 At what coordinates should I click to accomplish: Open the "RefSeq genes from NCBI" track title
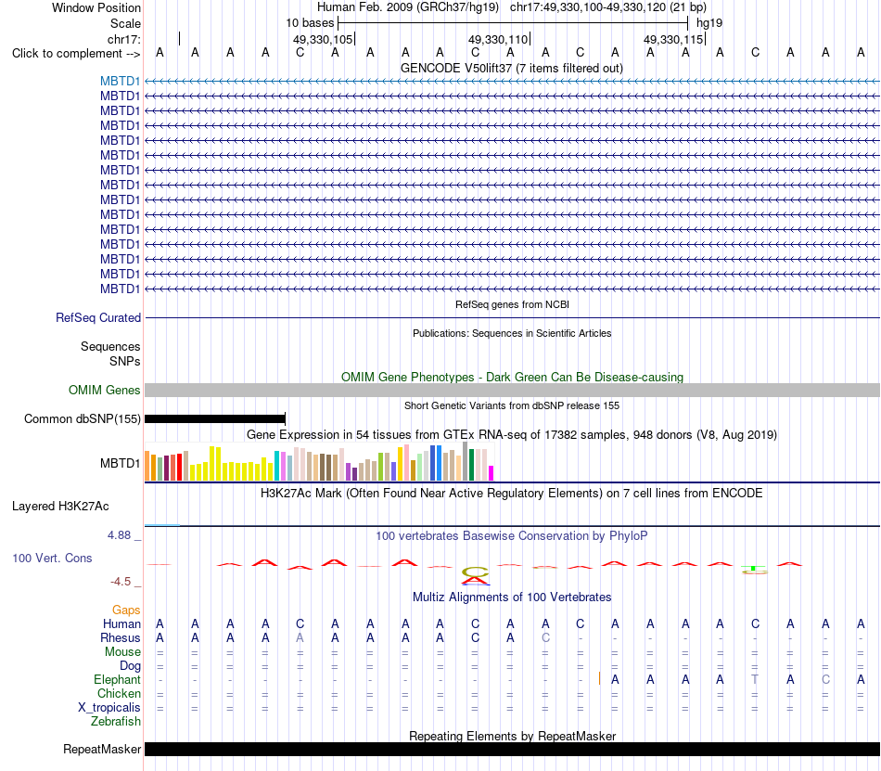coord(512,304)
